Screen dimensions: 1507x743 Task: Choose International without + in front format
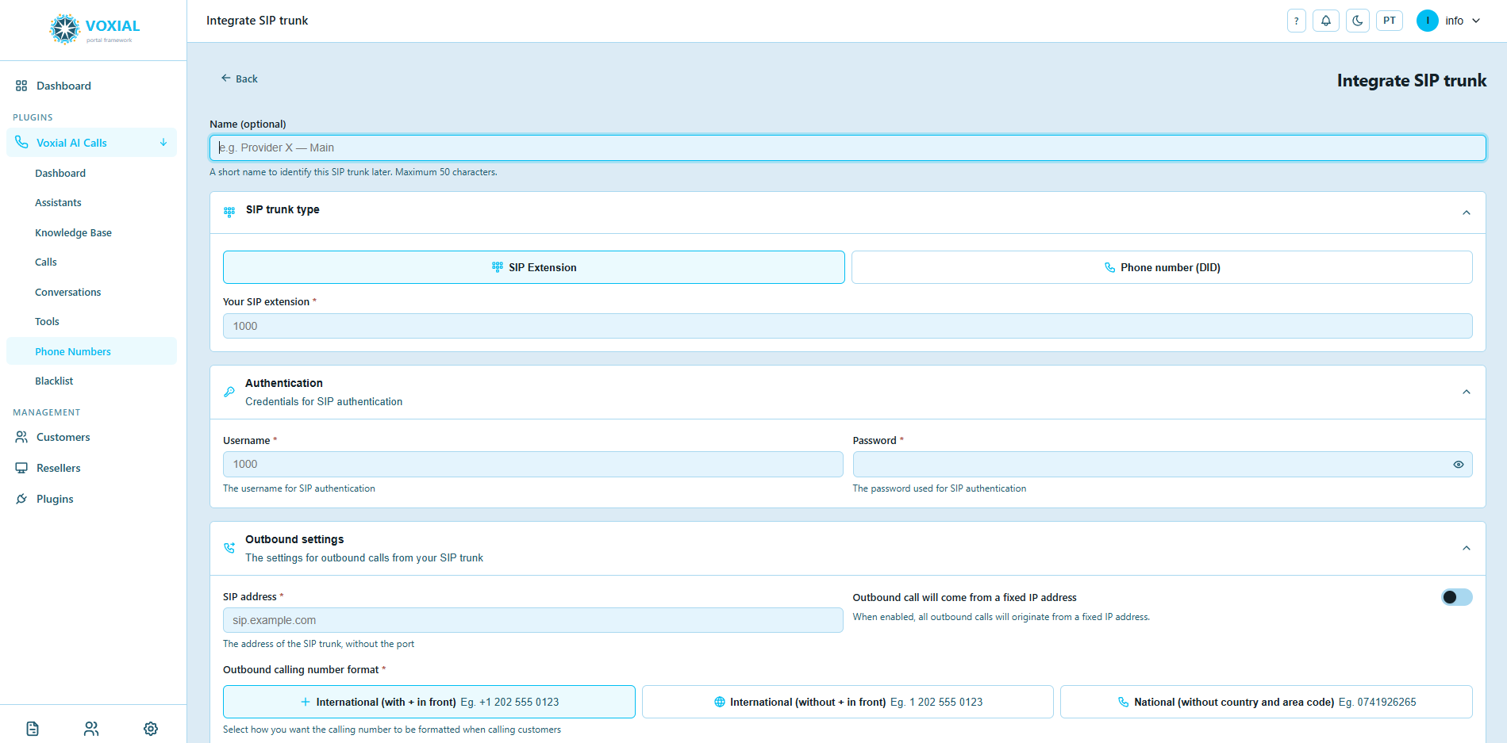(848, 702)
